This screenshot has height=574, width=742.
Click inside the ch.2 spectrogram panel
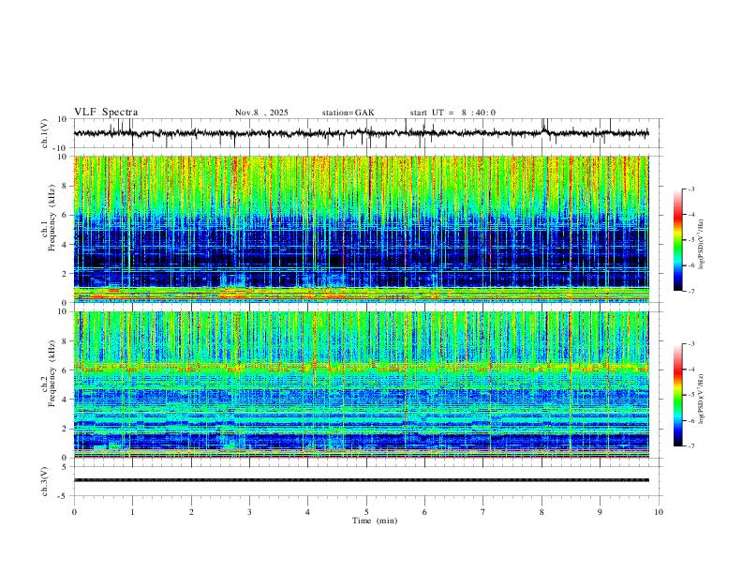(361, 385)
